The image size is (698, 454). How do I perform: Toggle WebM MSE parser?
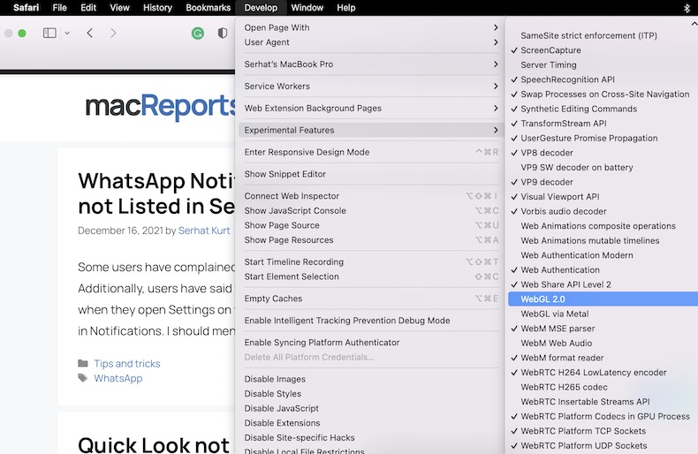coord(603,329)
